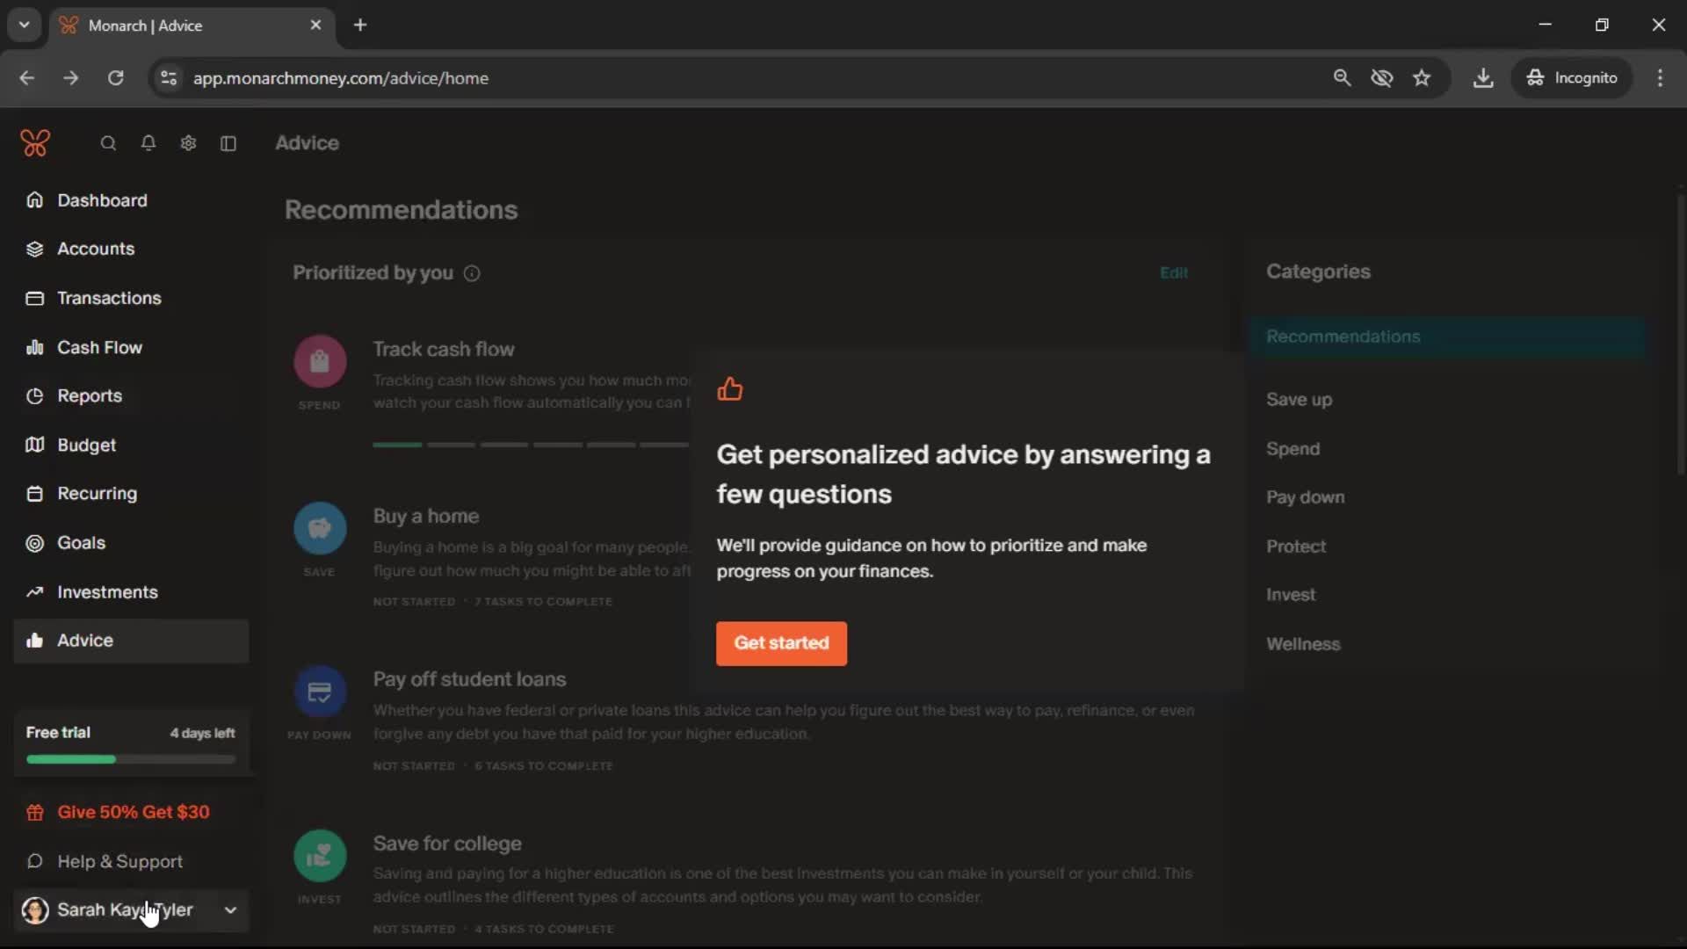Click the Save for college invest icon
Screen dimensions: 1687x949
pyautogui.click(x=320, y=856)
